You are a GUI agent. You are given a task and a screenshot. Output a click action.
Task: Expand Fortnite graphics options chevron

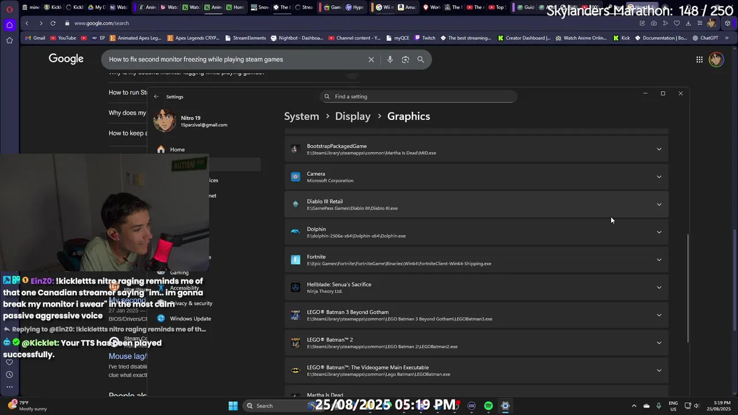[659, 260]
